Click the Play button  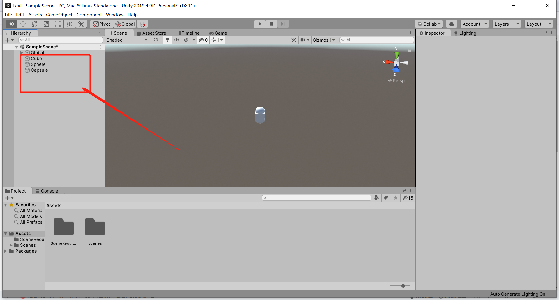[x=260, y=24]
